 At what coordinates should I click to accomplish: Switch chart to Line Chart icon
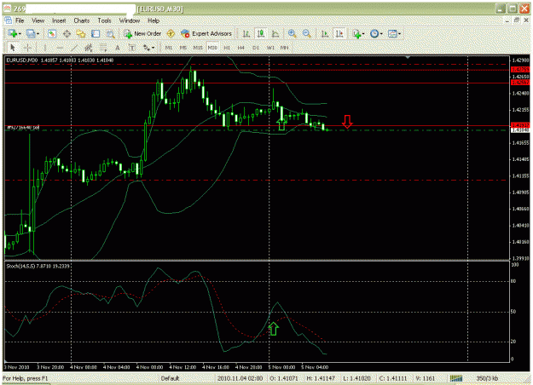click(275, 33)
